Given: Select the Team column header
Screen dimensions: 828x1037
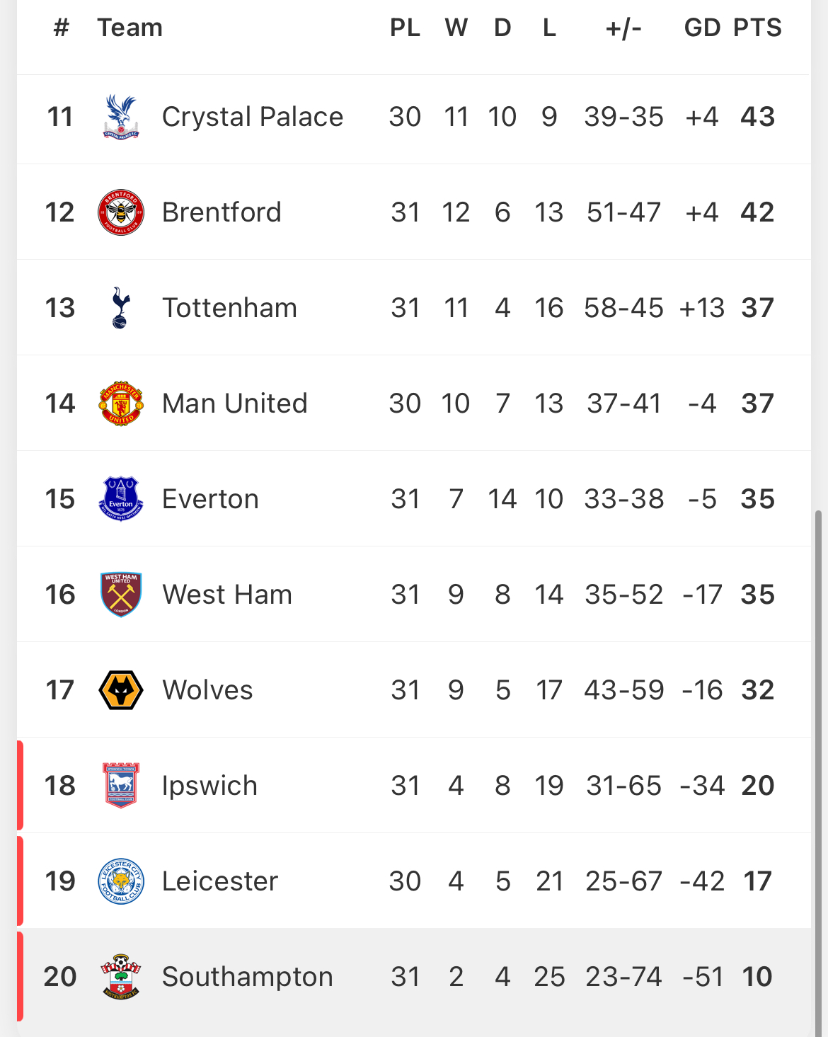Looking at the screenshot, I should pos(130,28).
